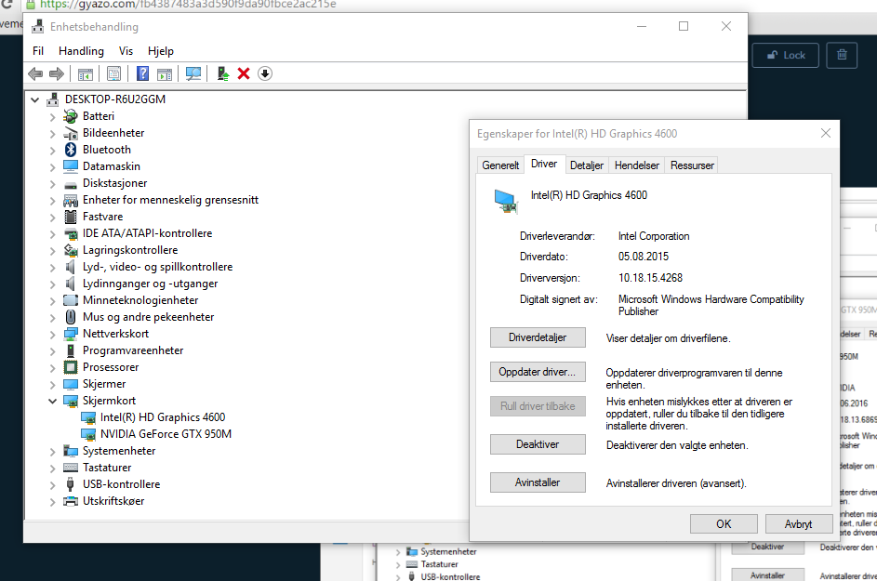Click the Driverdetaljer button
This screenshot has height=581, width=877.
(x=538, y=337)
